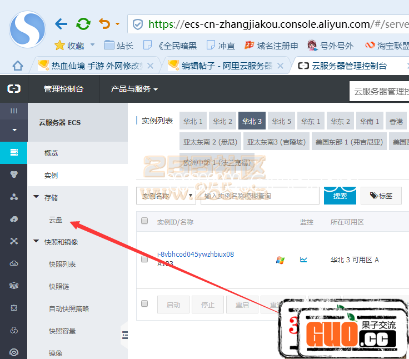
Task: Open the monitoring chart icon for instance
Action: tap(303, 259)
